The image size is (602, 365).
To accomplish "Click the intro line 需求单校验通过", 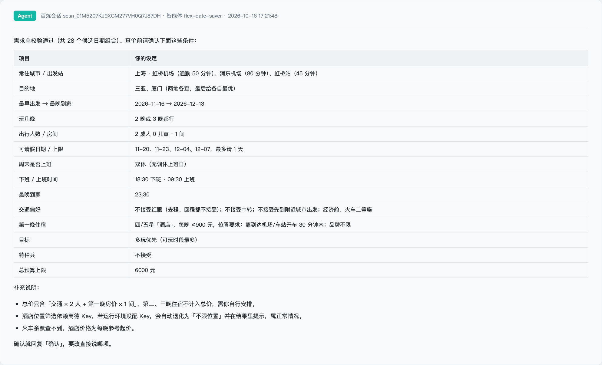I will pyautogui.click(x=105, y=41).
